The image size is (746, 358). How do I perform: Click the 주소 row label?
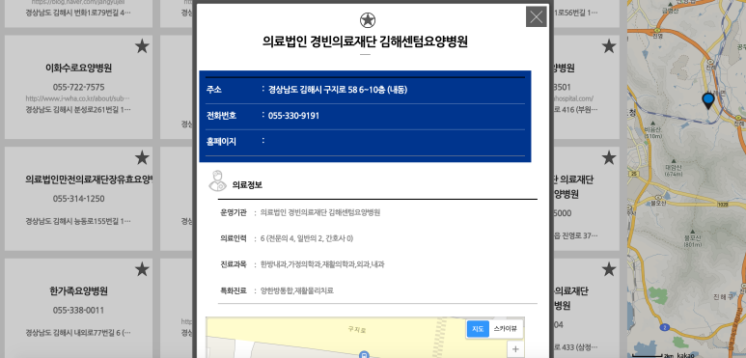pyautogui.click(x=213, y=90)
